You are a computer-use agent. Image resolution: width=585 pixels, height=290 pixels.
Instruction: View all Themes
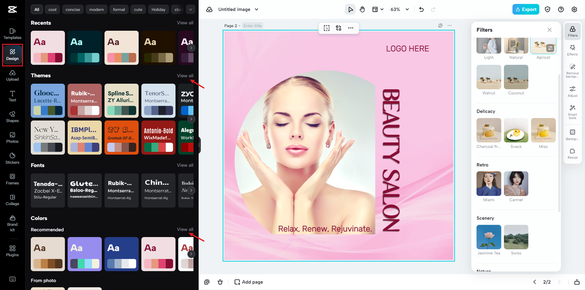[x=185, y=76]
